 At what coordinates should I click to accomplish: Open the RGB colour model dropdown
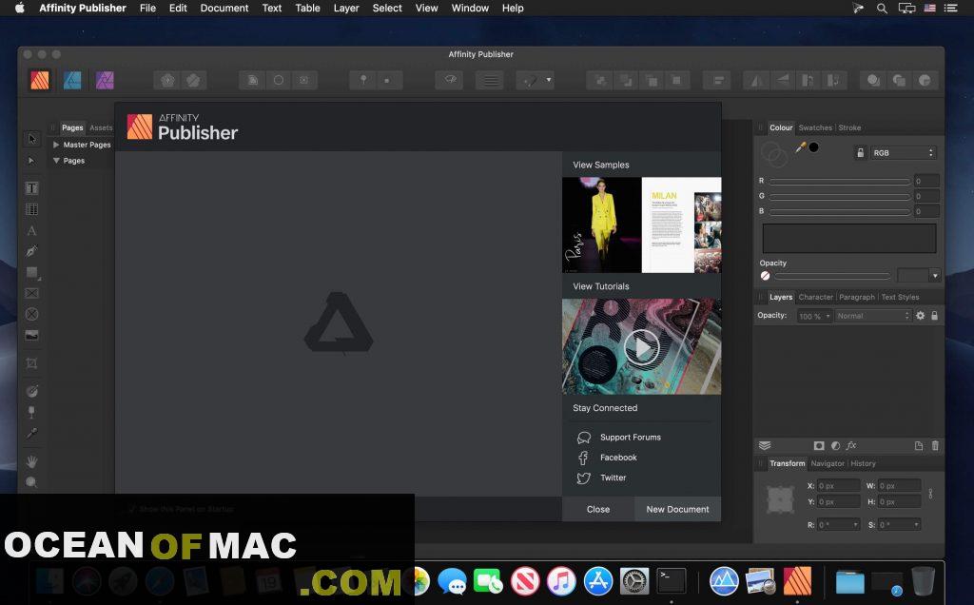point(903,153)
